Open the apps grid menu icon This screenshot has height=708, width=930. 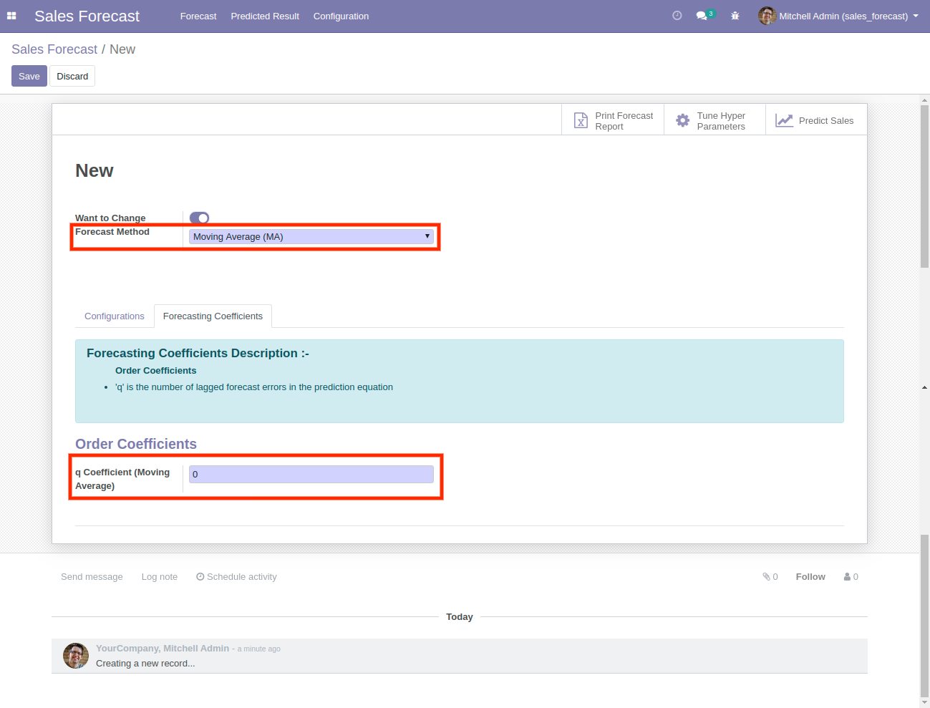pyautogui.click(x=11, y=16)
